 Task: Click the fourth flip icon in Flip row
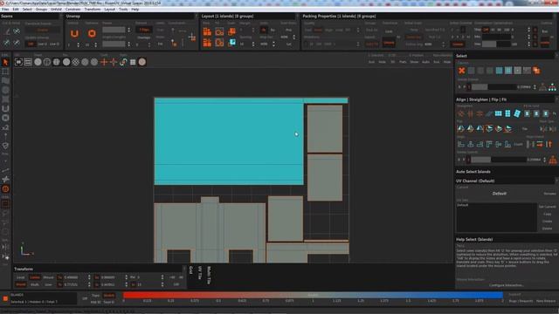tap(489, 128)
